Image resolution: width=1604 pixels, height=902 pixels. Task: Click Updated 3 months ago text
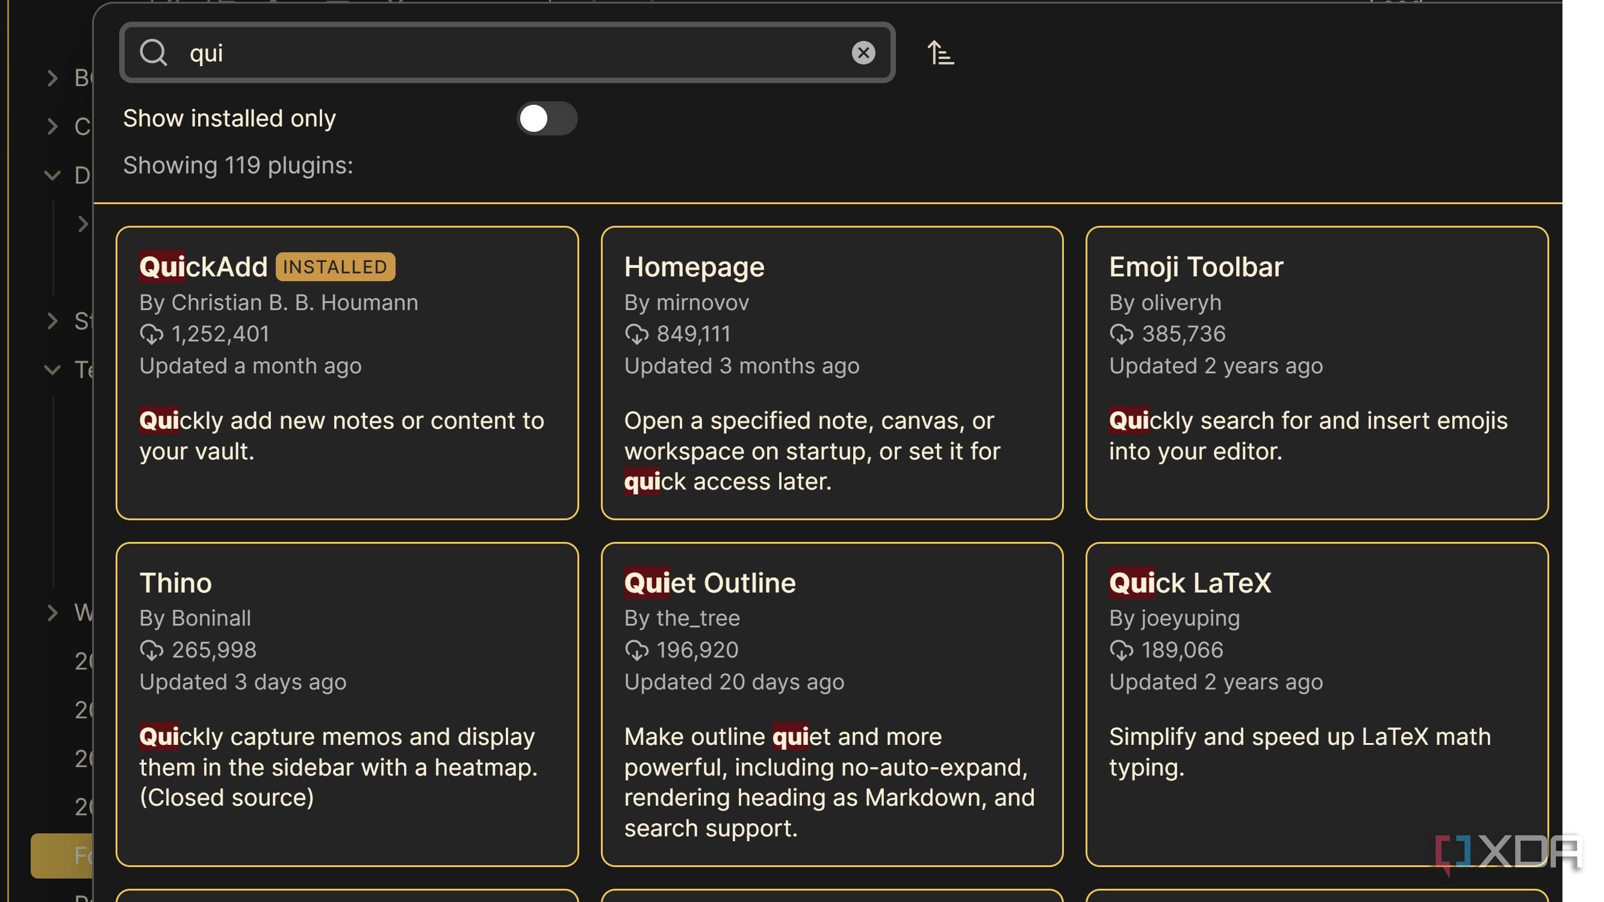pos(742,366)
